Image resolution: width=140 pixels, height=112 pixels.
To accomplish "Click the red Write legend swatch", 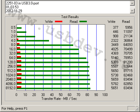I will (58, 22).
